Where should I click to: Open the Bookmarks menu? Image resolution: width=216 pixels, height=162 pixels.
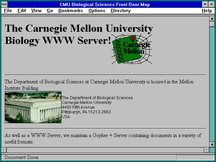[71, 10]
